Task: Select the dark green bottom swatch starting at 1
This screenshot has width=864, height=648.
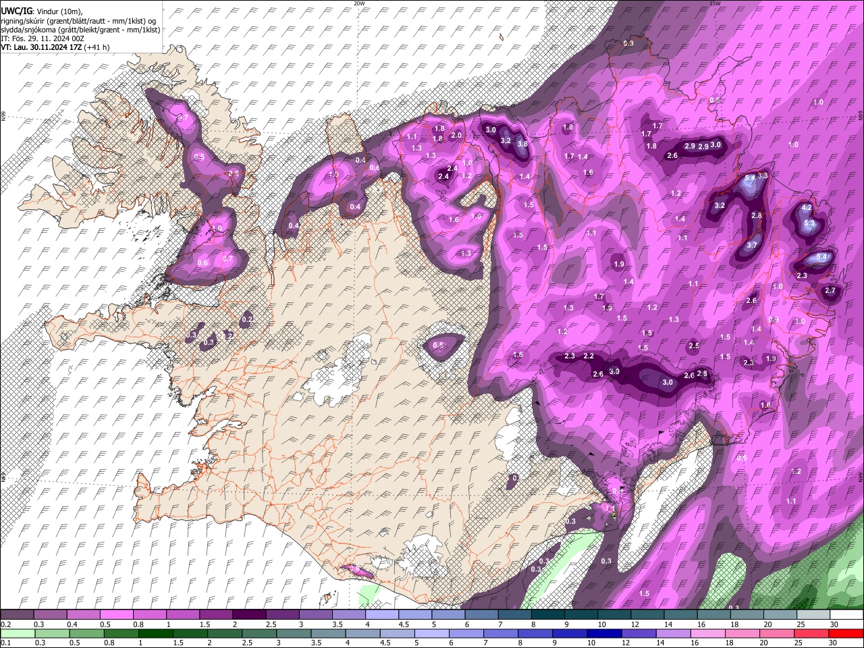Action: [x=155, y=634]
